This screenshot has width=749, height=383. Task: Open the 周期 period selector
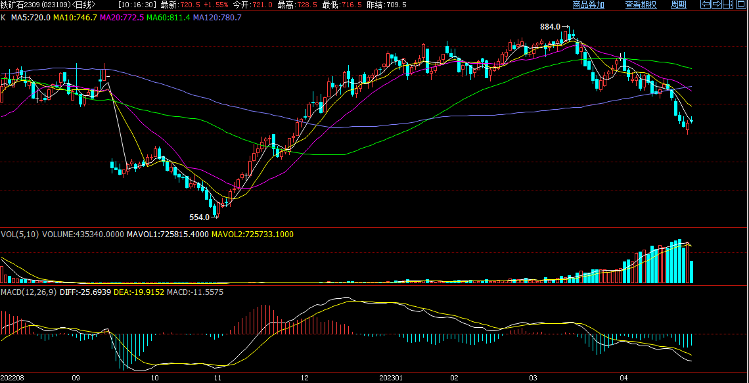pyautogui.click(x=679, y=5)
